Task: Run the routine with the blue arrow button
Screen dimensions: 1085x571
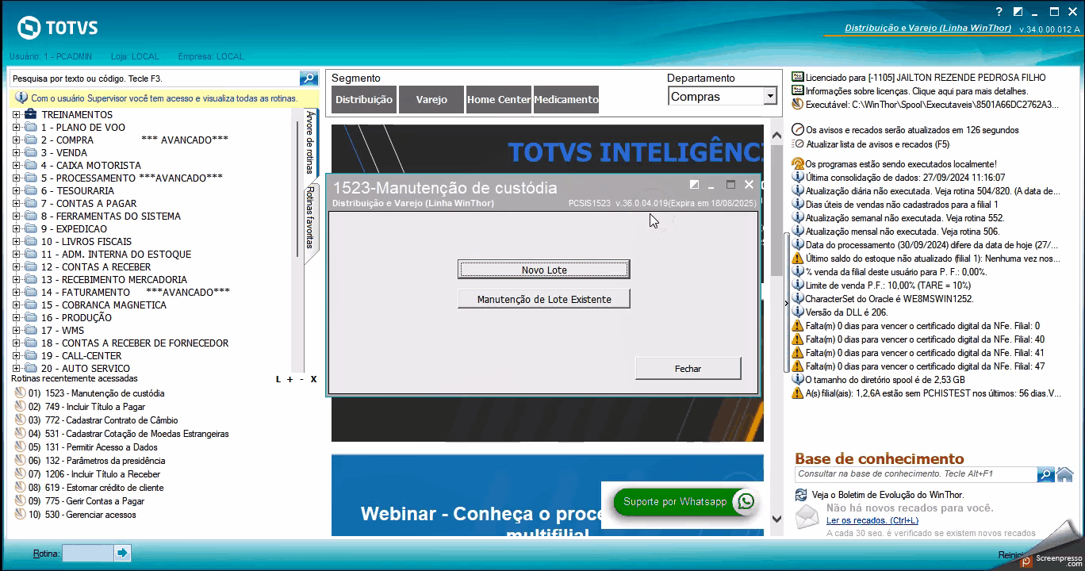Action: point(122,553)
